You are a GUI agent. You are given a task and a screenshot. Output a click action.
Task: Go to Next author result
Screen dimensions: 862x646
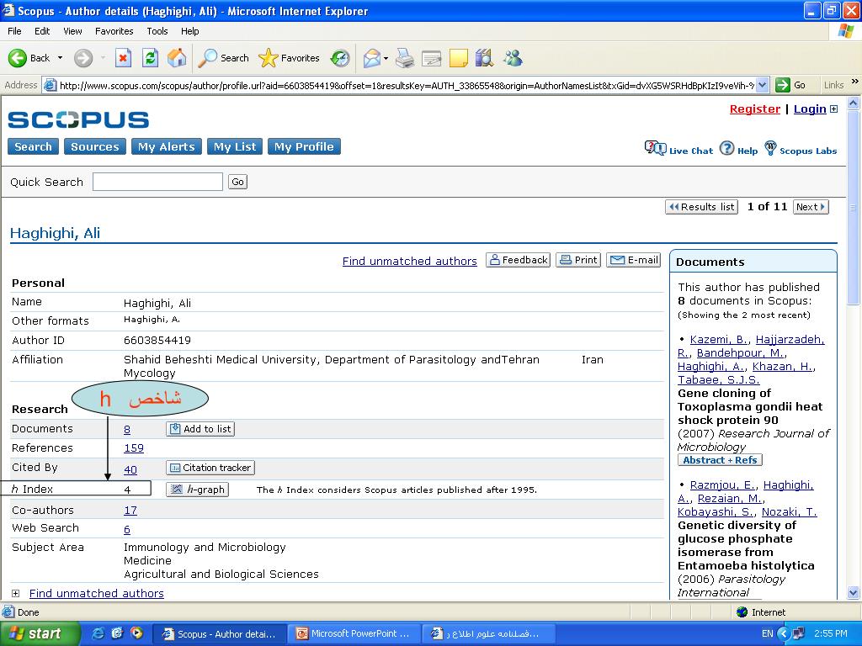coord(811,207)
